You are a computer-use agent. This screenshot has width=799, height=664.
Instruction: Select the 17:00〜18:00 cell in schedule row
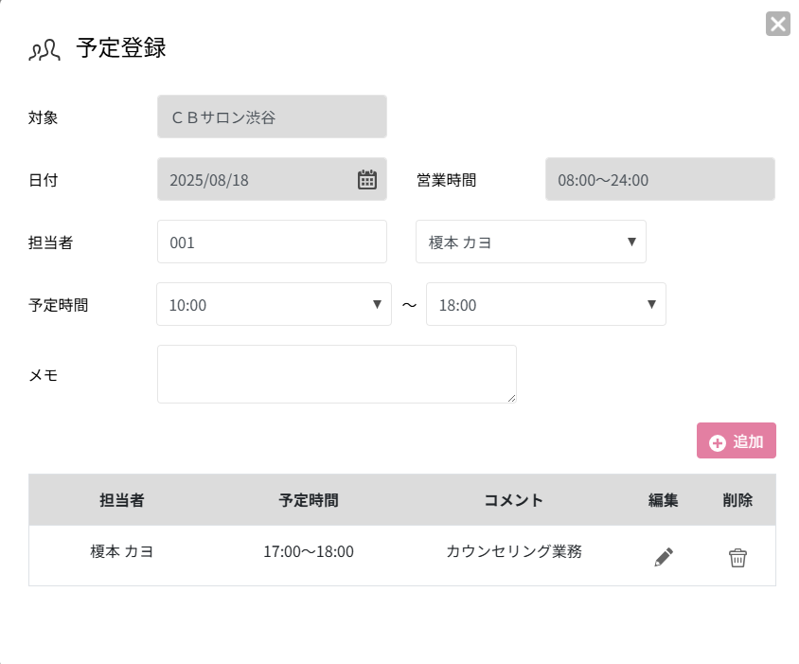click(309, 551)
